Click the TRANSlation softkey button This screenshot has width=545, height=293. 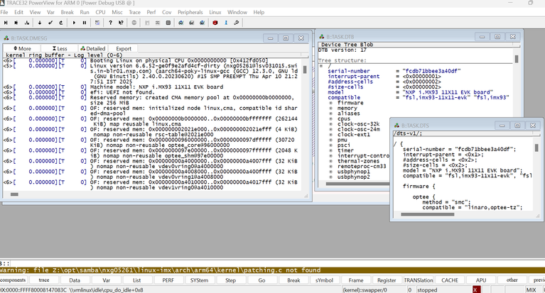(419, 280)
